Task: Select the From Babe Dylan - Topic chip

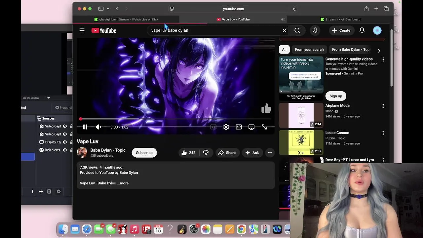Action: (x=351, y=50)
